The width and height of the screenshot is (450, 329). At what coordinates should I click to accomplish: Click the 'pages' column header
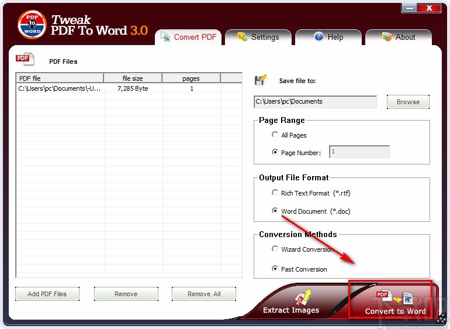point(191,78)
